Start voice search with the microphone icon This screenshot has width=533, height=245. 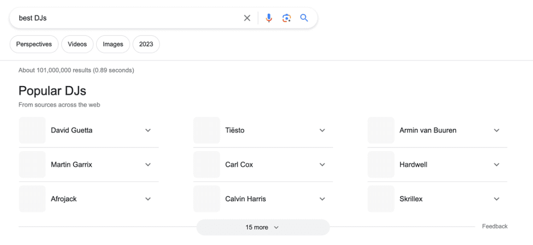[269, 18]
